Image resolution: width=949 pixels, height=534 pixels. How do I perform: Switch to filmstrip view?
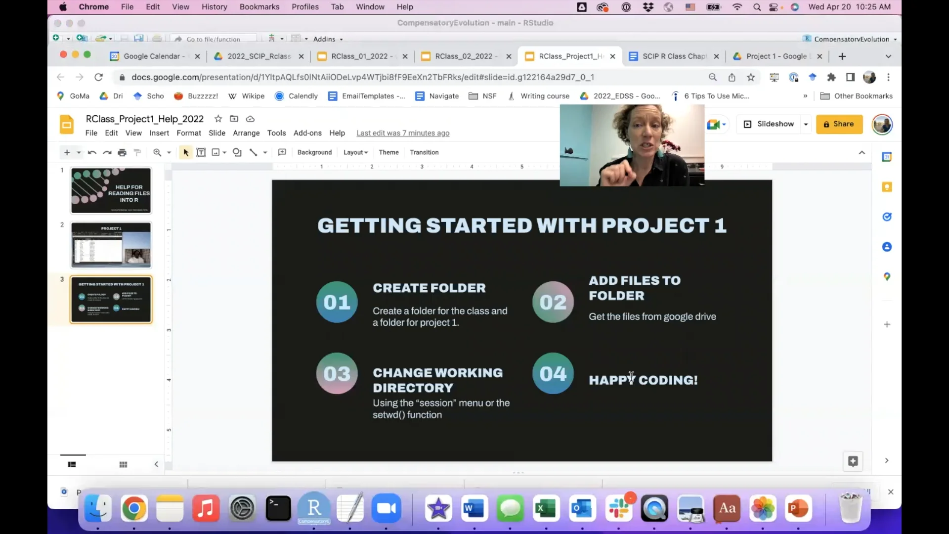click(x=72, y=464)
